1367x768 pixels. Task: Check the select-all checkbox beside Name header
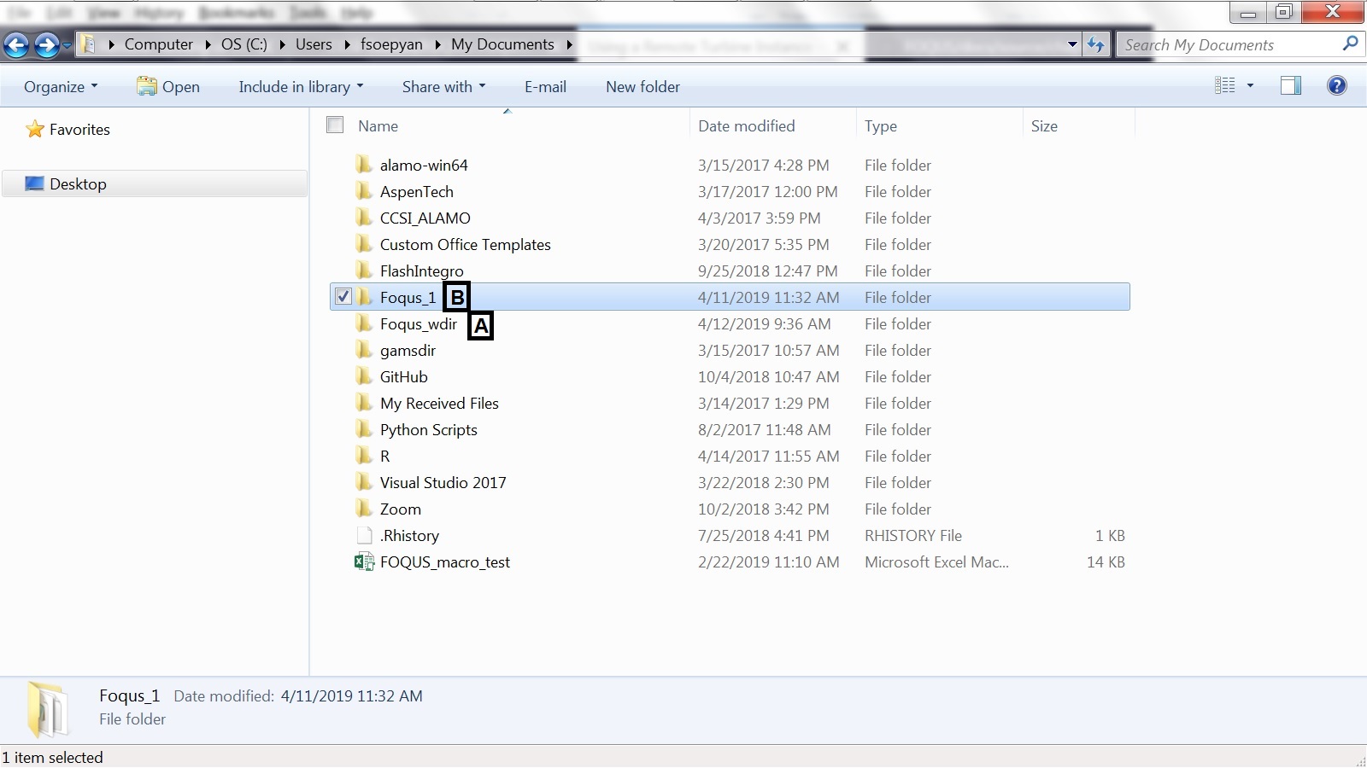334,124
